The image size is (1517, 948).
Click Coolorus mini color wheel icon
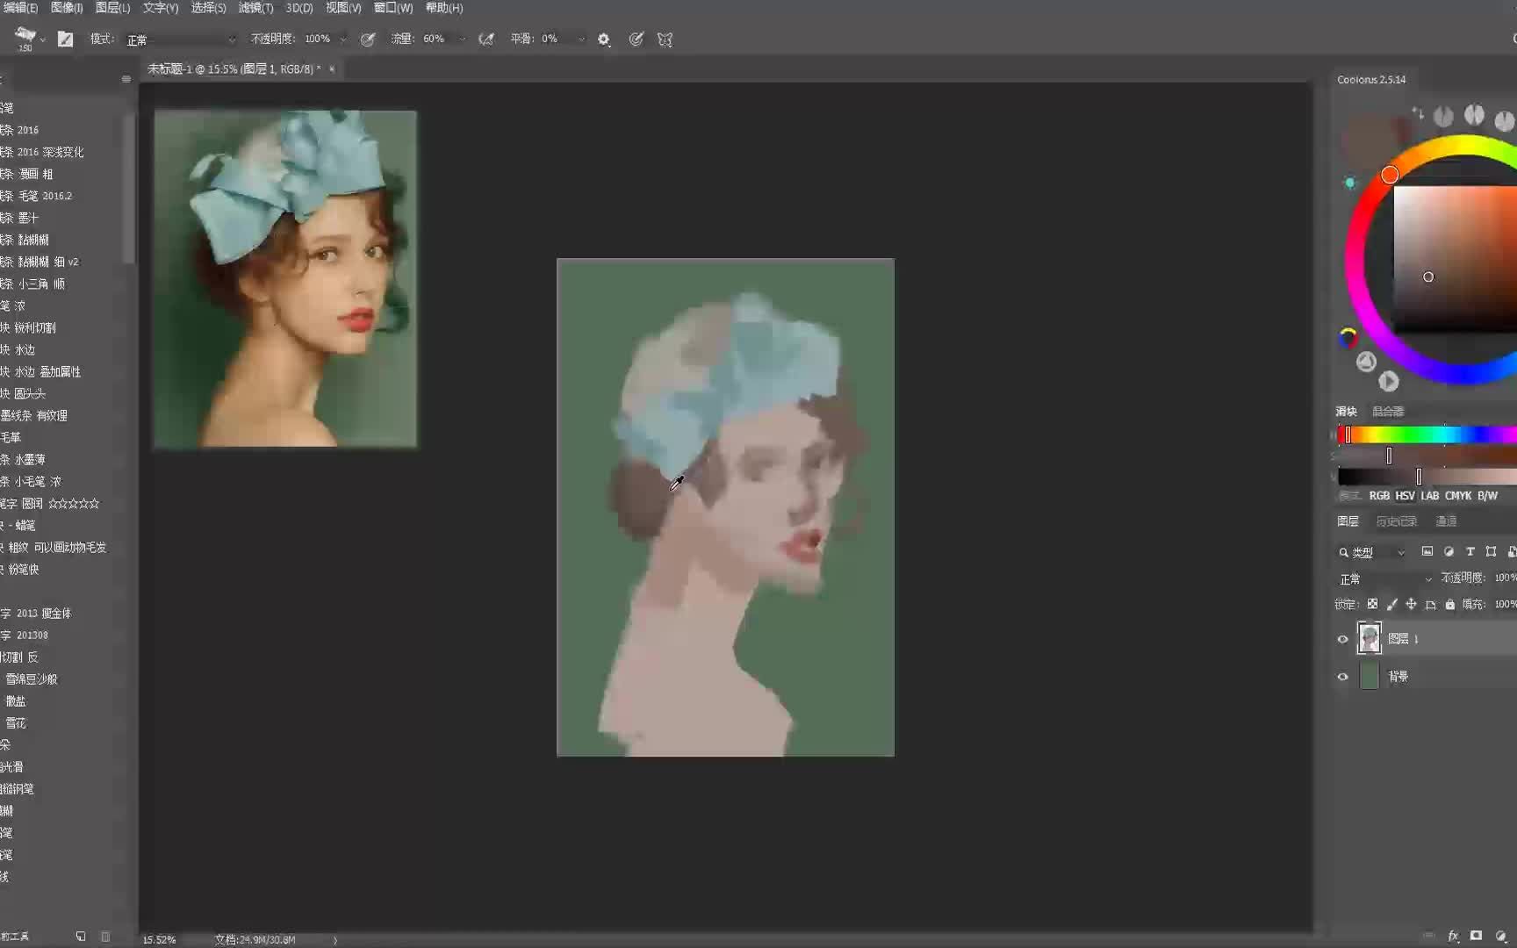1348,336
